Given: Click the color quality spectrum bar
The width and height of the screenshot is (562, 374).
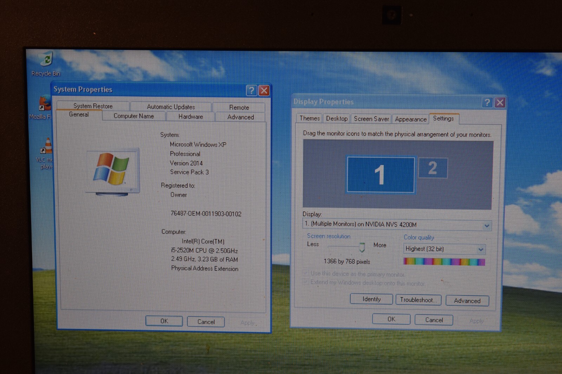Looking at the screenshot, I should (x=444, y=262).
